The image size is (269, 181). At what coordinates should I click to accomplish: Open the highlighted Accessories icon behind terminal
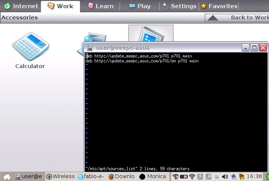pyautogui.click(x=151, y=33)
